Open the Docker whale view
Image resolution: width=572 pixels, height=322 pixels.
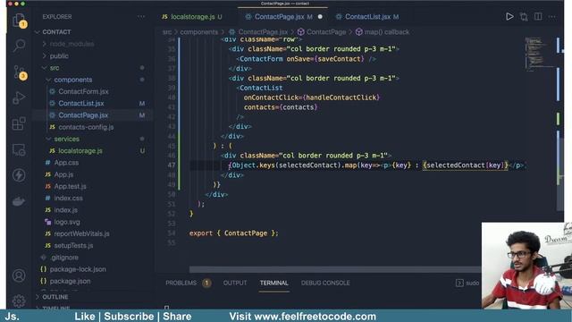(19, 201)
